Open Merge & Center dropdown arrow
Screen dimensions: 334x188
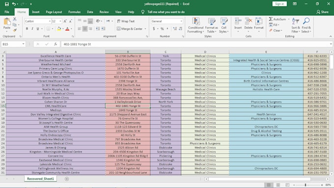pos(145,28)
